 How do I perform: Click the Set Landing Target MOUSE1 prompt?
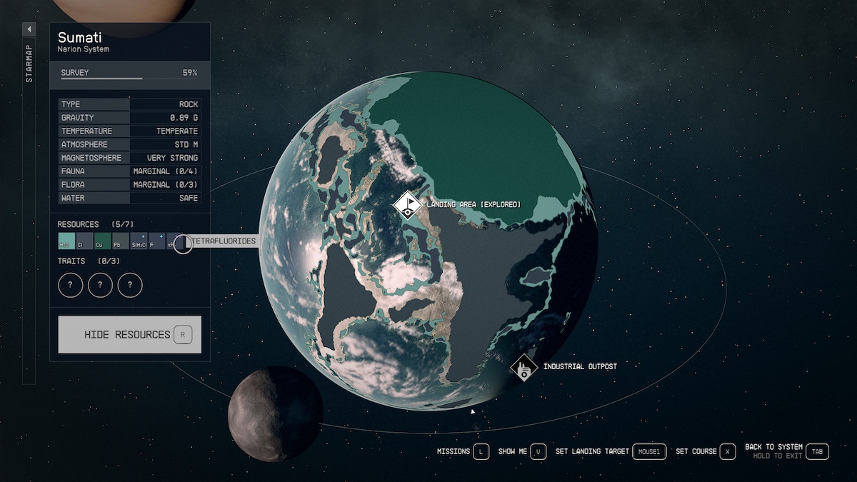click(x=649, y=451)
